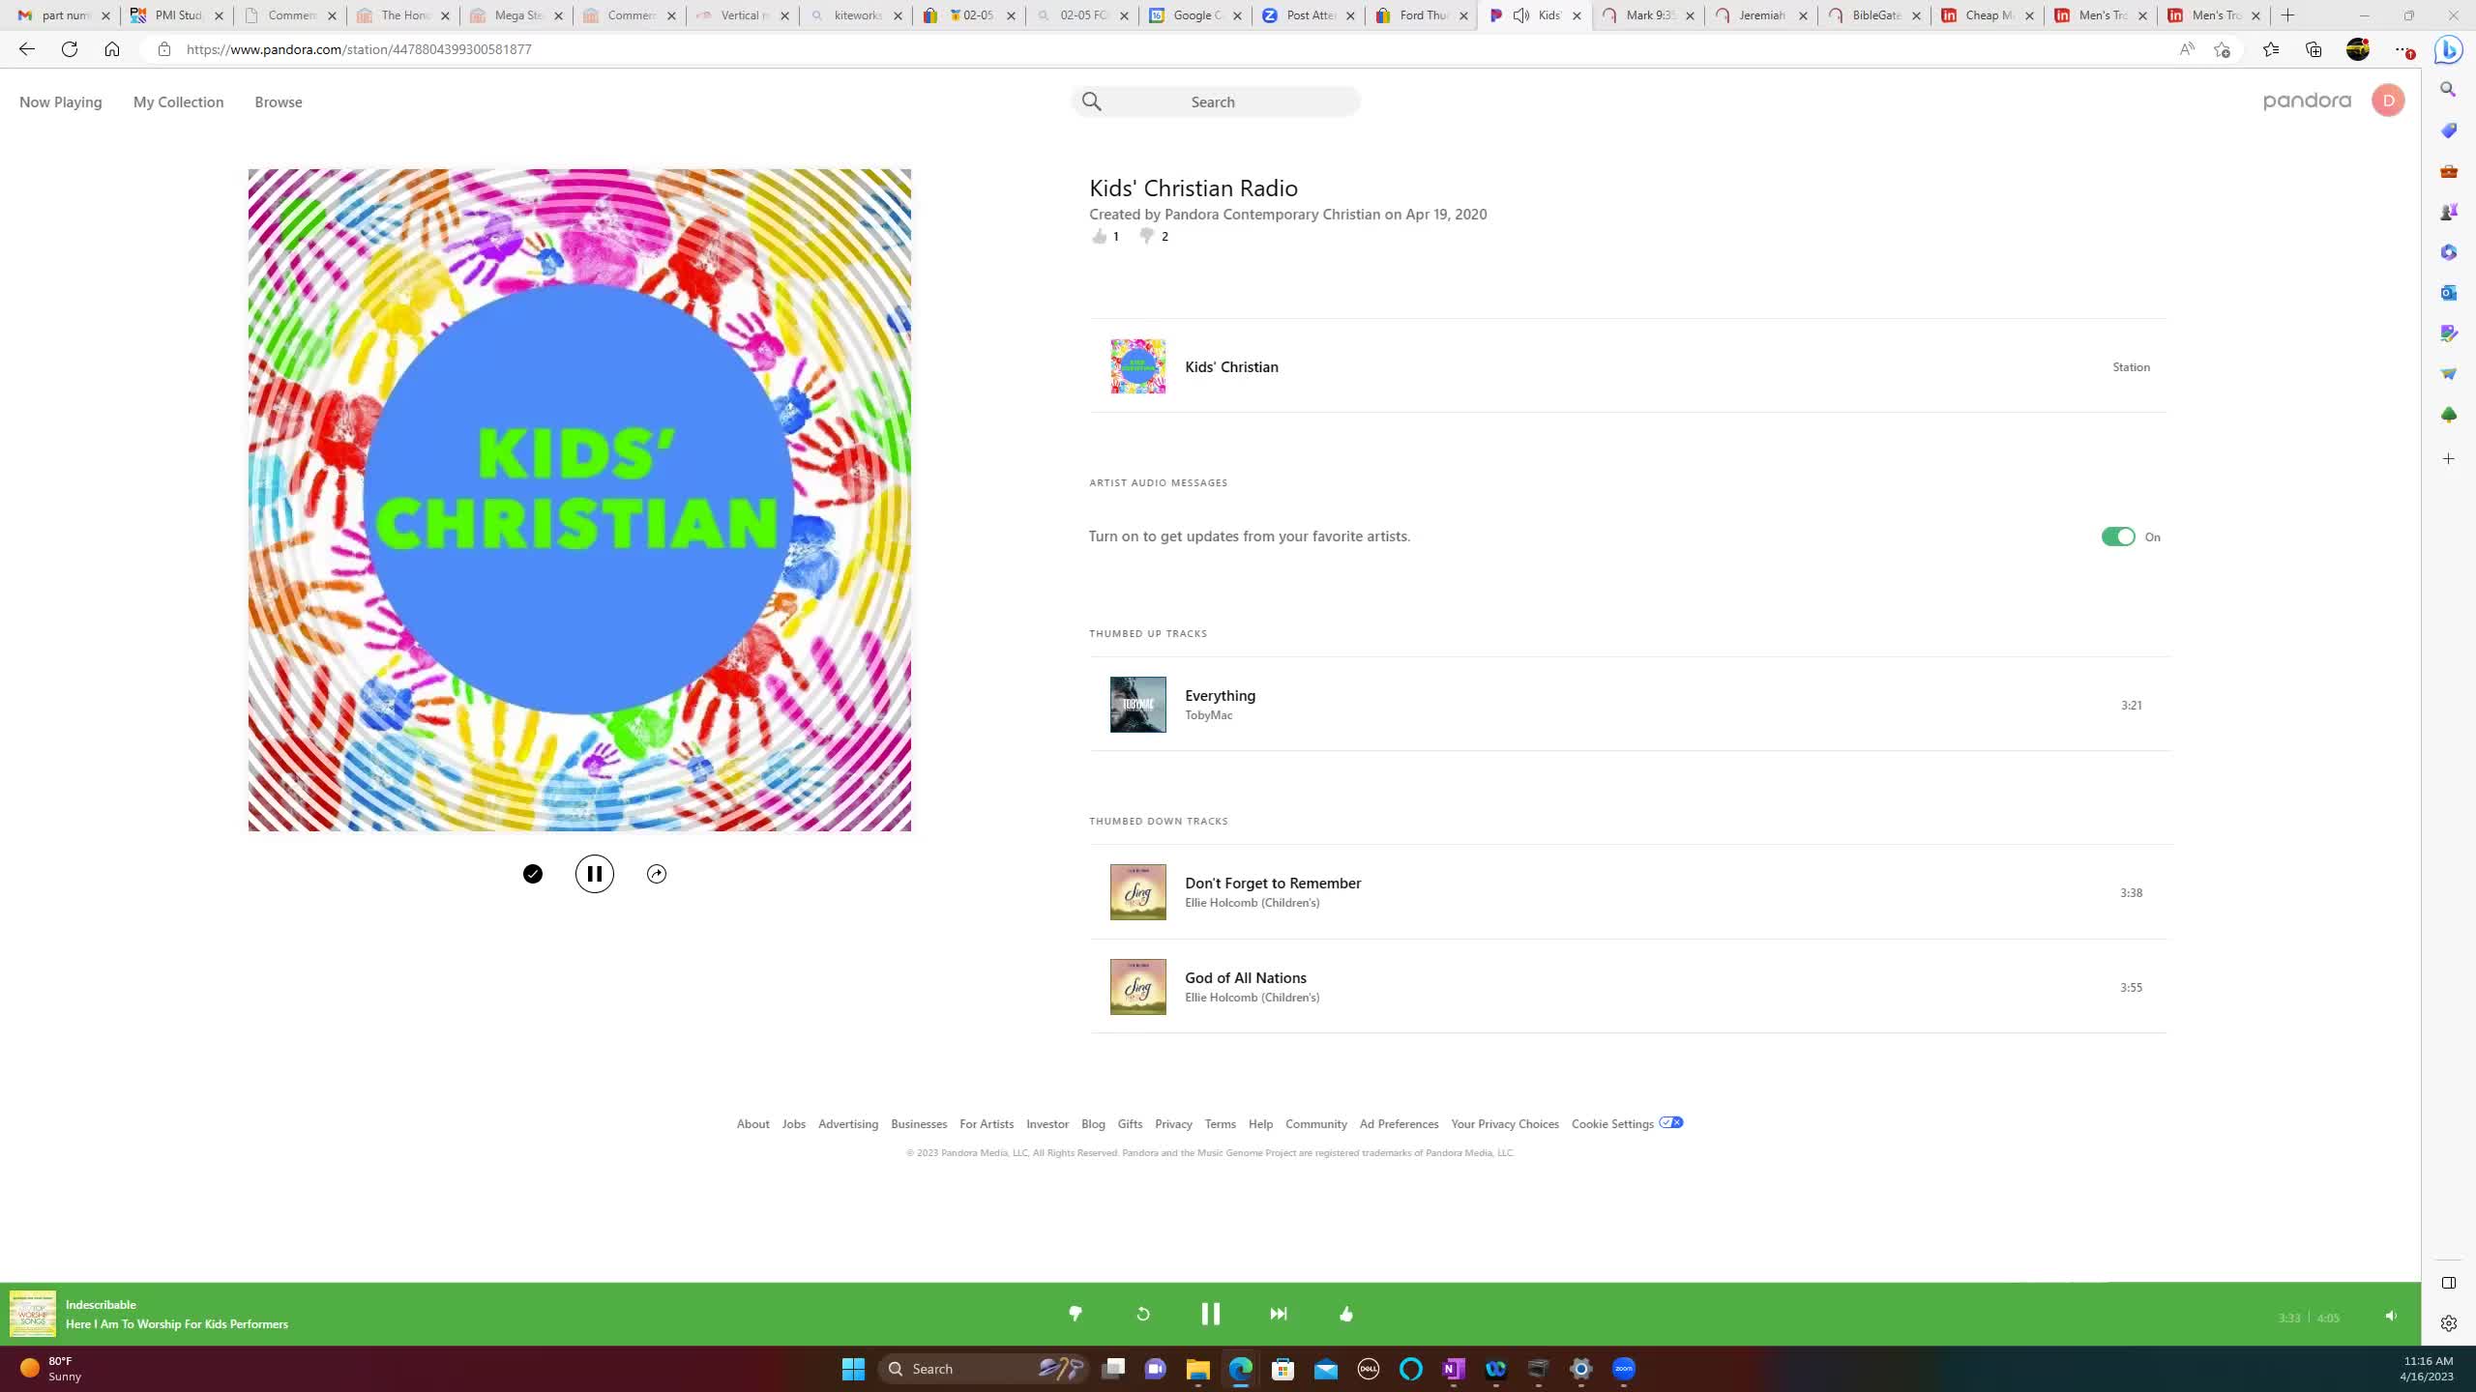This screenshot has width=2476, height=1392.
Task: Open Ad Preferences footer link
Action: (1399, 1124)
